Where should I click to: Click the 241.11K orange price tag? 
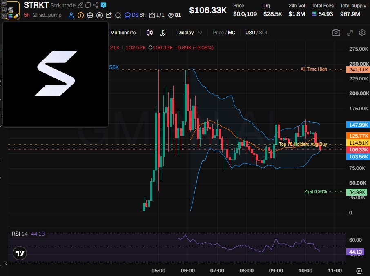point(358,69)
